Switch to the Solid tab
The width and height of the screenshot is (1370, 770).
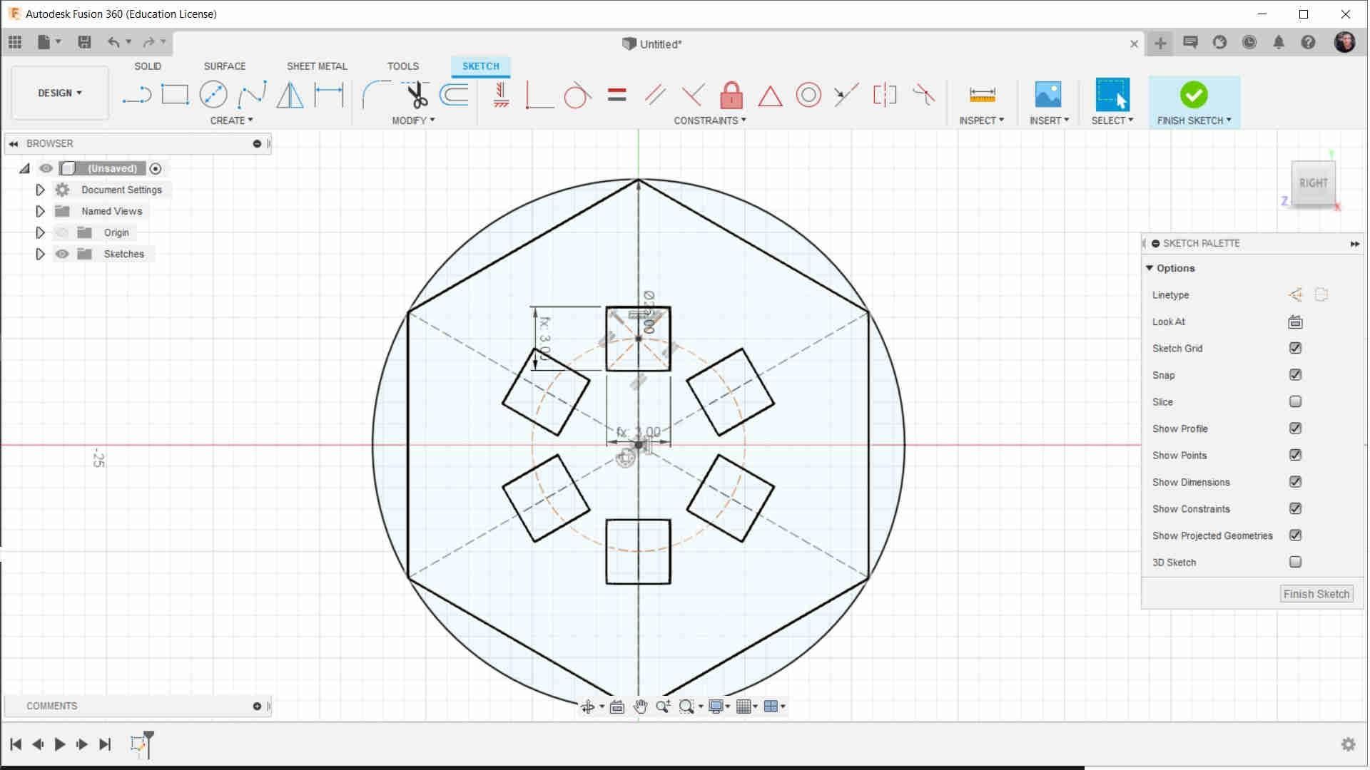point(148,66)
